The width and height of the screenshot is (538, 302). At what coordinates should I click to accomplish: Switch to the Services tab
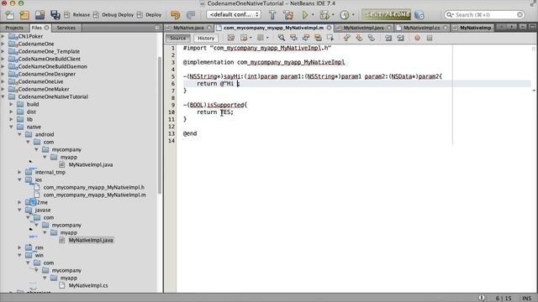tap(66, 28)
